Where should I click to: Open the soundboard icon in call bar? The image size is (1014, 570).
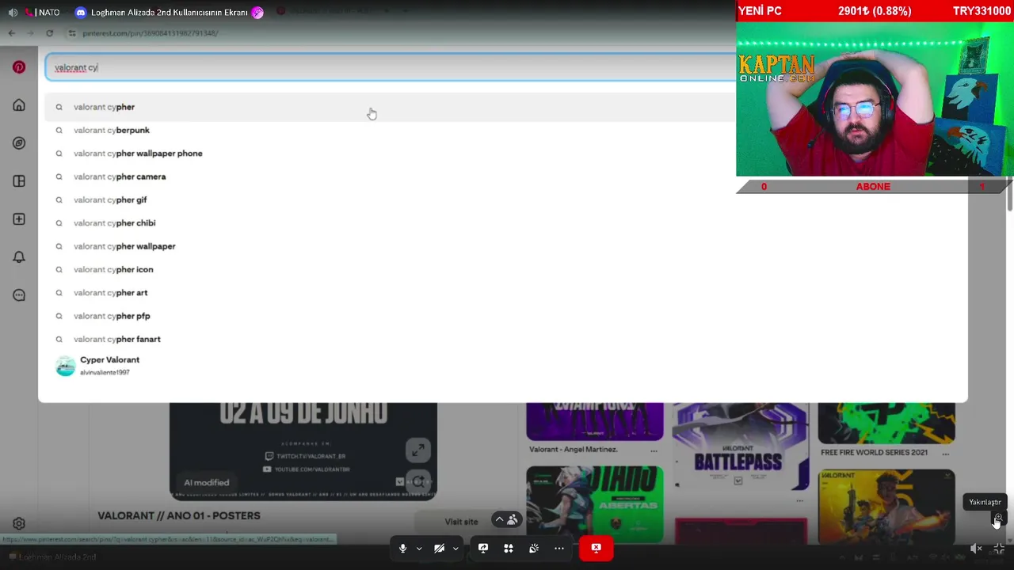click(534, 548)
